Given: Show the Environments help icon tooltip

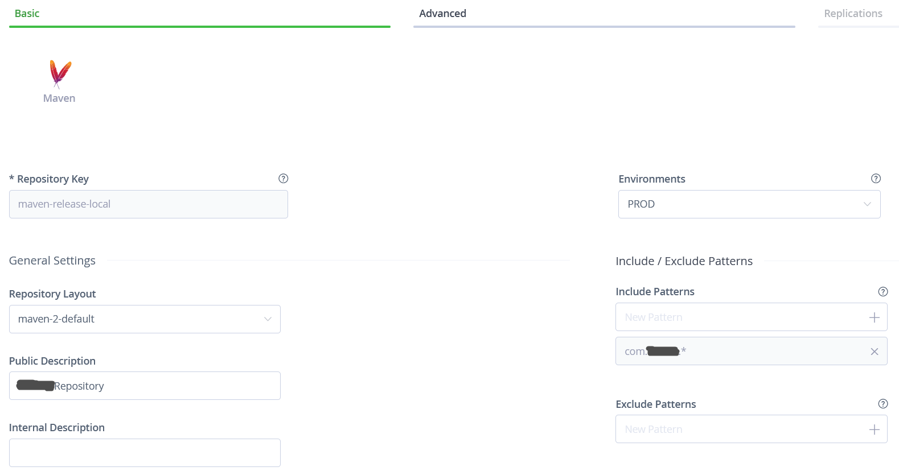Looking at the screenshot, I should tap(876, 179).
